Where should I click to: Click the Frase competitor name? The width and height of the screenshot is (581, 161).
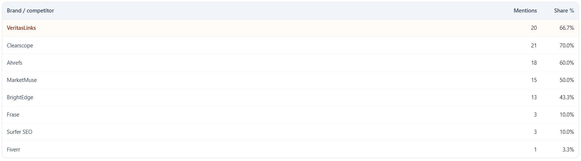pyautogui.click(x=13, y=115)
